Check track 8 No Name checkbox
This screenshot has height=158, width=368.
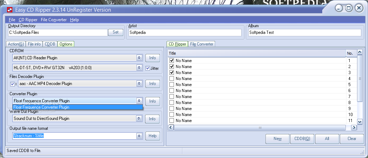coord(171,103)
